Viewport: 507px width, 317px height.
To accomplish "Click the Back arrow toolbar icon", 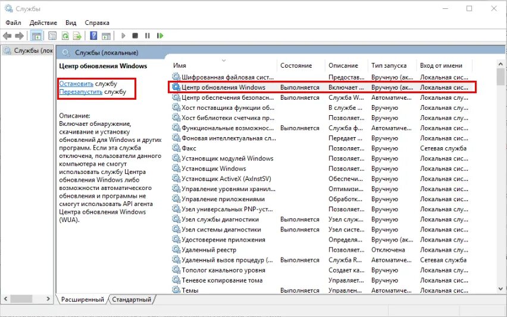I will 7,36.
